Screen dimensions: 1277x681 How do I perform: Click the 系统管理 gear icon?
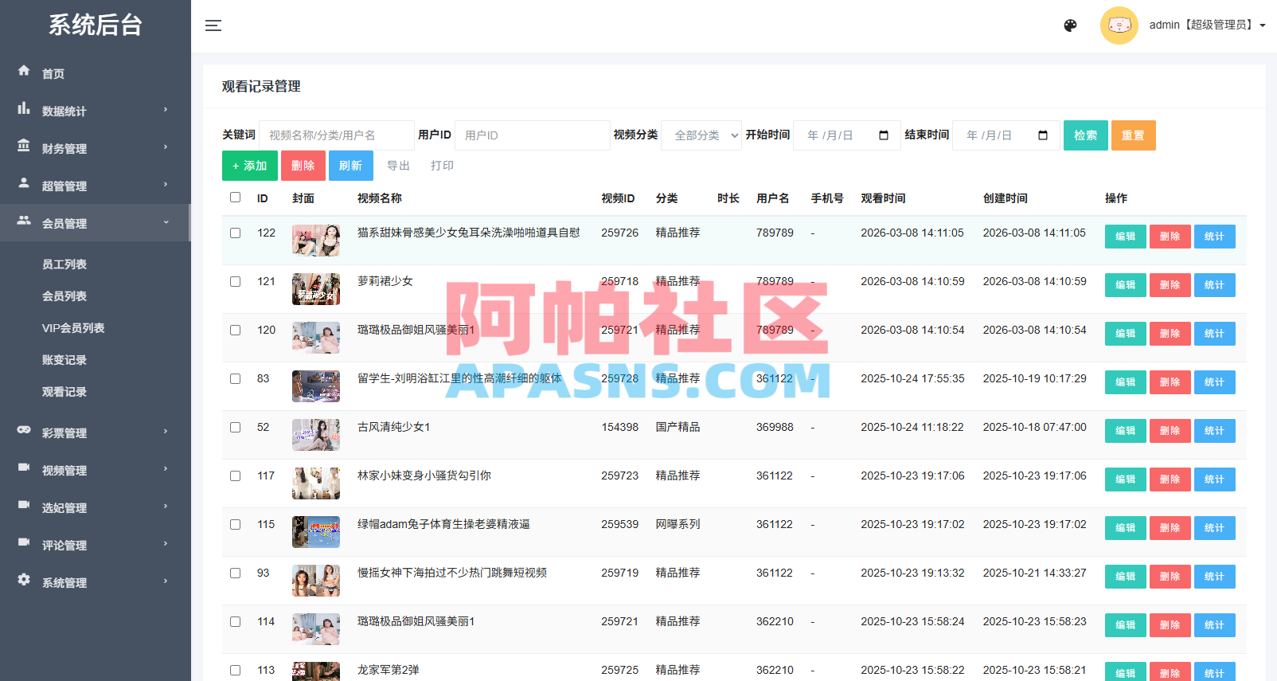click(24, 580)
